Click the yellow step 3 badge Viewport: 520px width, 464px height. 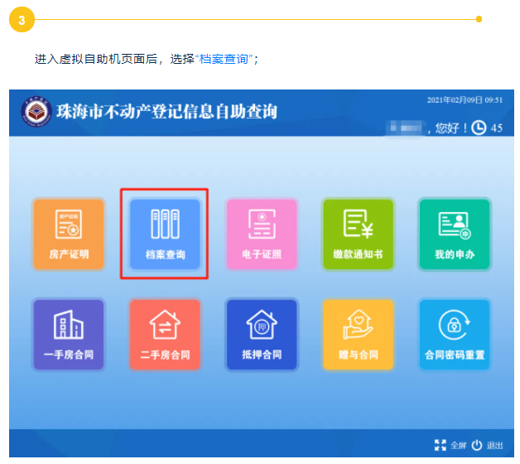pyautogui.click(x=22, y=18)
